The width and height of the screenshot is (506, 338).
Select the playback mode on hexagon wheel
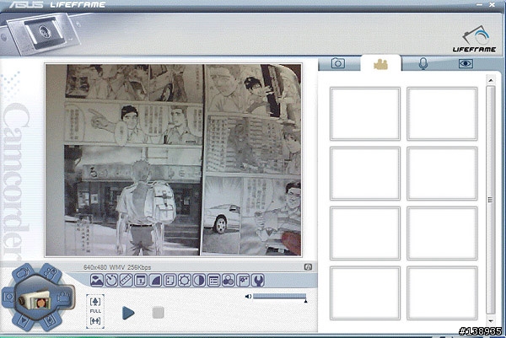click(x=24, y=321)
